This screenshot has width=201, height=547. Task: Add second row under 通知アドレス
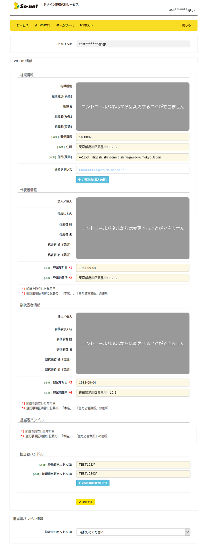pos(92,180)
